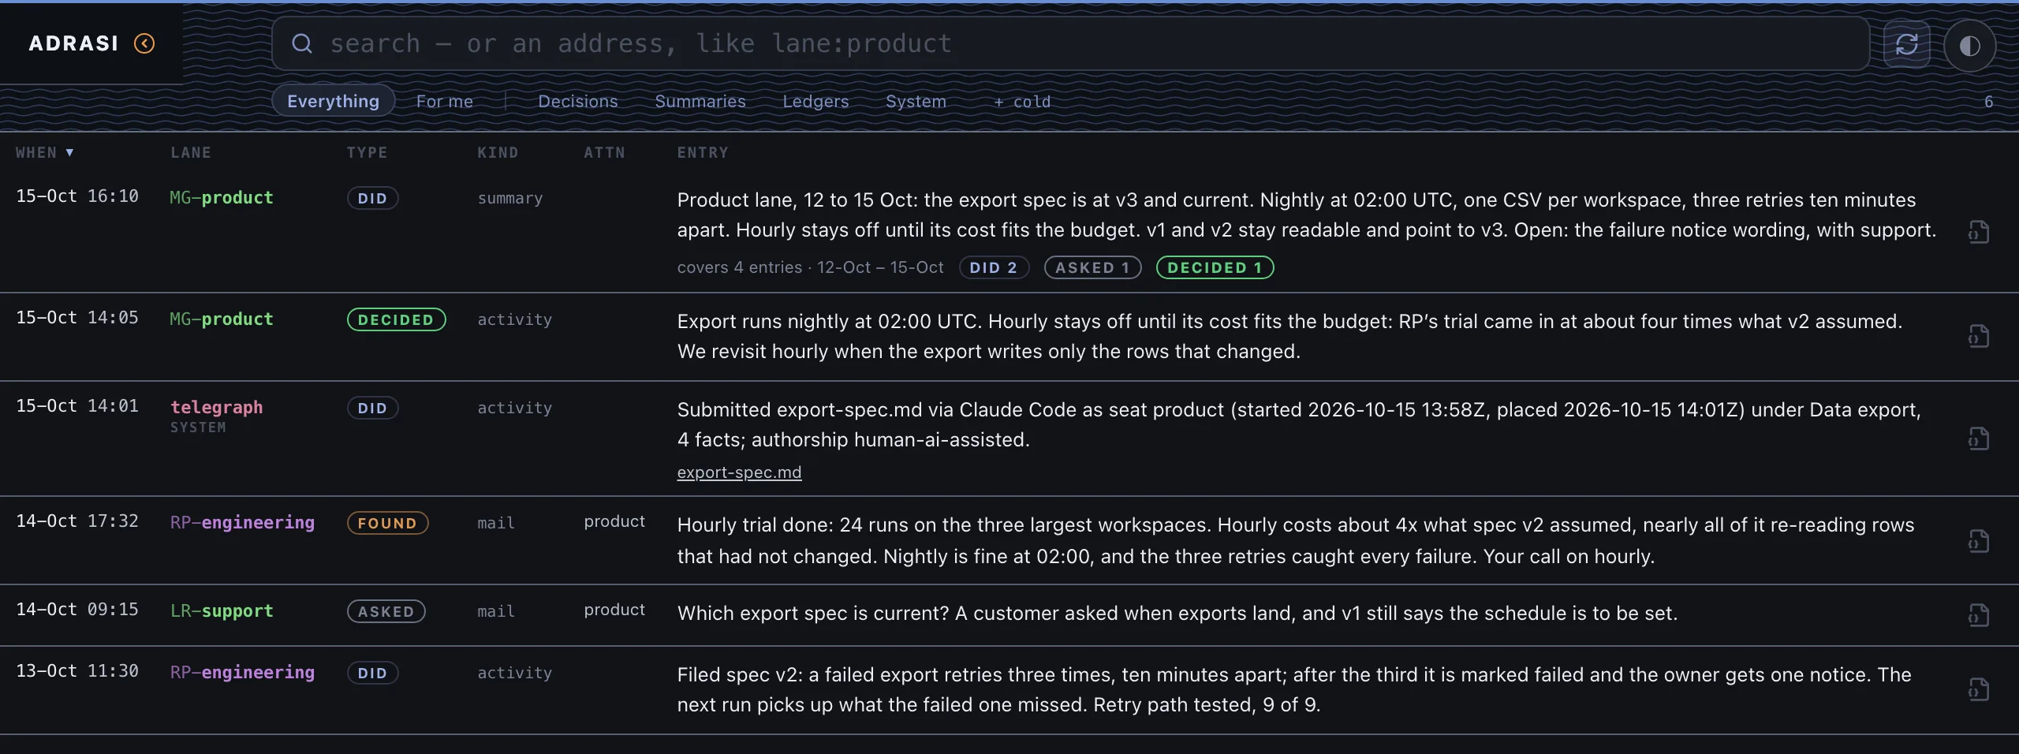Viewport: 2019px width, 754px height.
Task: Open raw file icon for 17:32 FOUND entry
Action: pyautogui.click(x=1978, y=541)
